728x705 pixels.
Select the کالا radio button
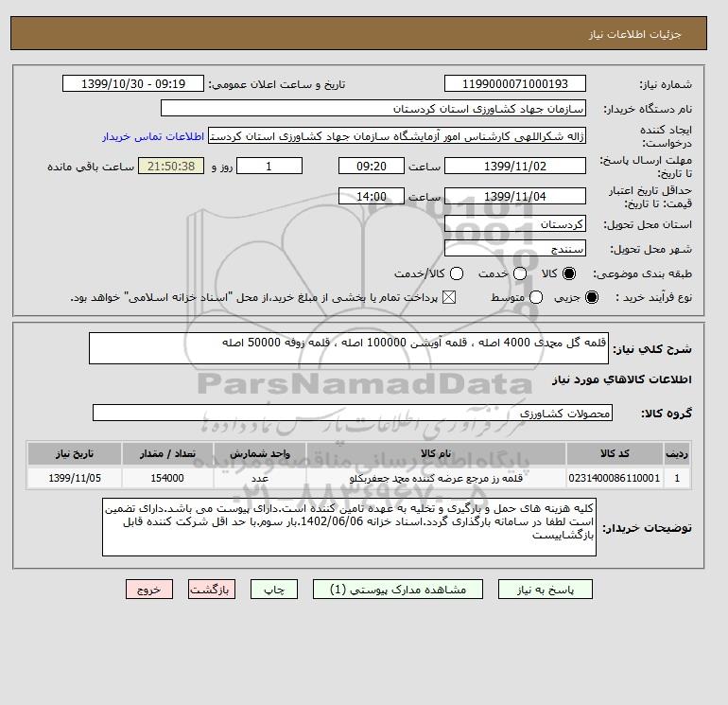pyautogui.click(x=569, y=273)
